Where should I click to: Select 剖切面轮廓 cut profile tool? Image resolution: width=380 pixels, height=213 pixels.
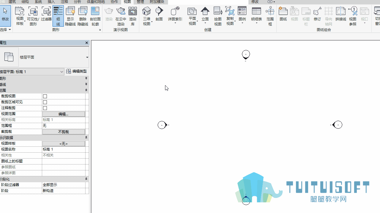click(95, 16)
